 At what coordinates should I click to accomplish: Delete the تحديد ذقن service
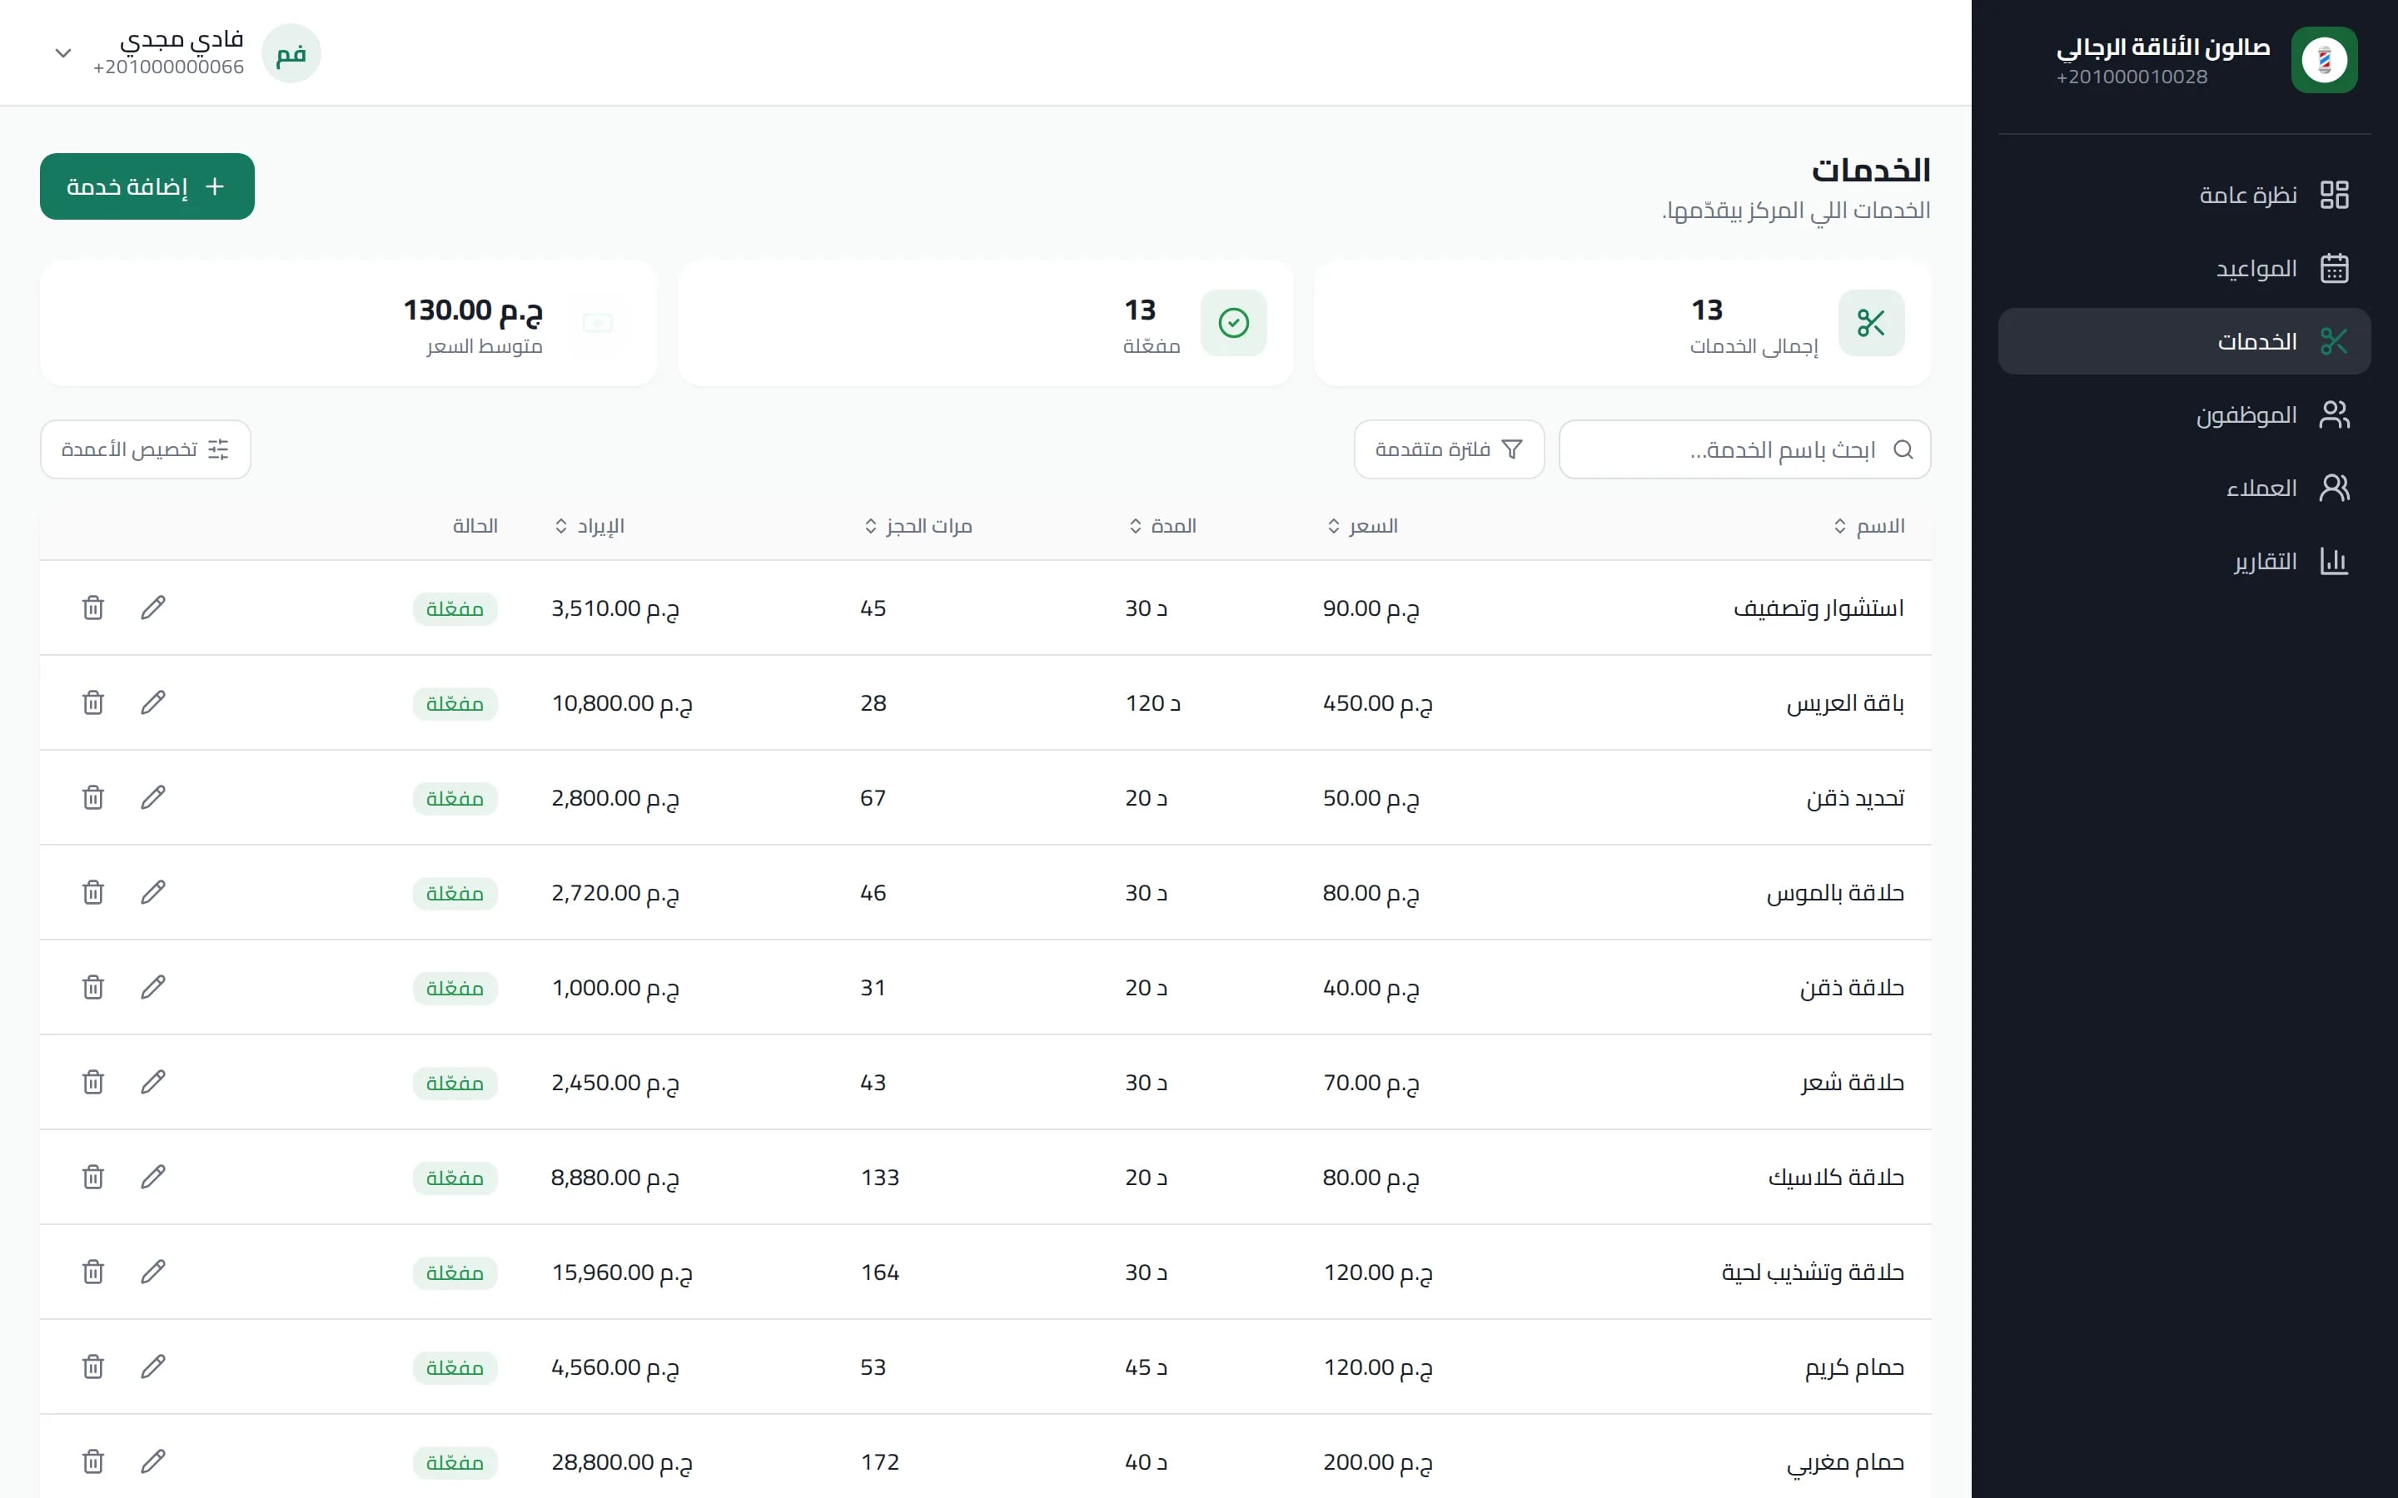coord(93,797)
